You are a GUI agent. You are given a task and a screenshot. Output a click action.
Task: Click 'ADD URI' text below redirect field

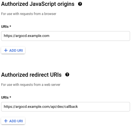(x=16, y=121)
